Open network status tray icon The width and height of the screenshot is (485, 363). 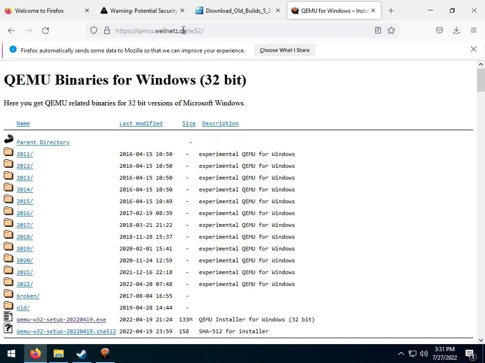(413, 354)
